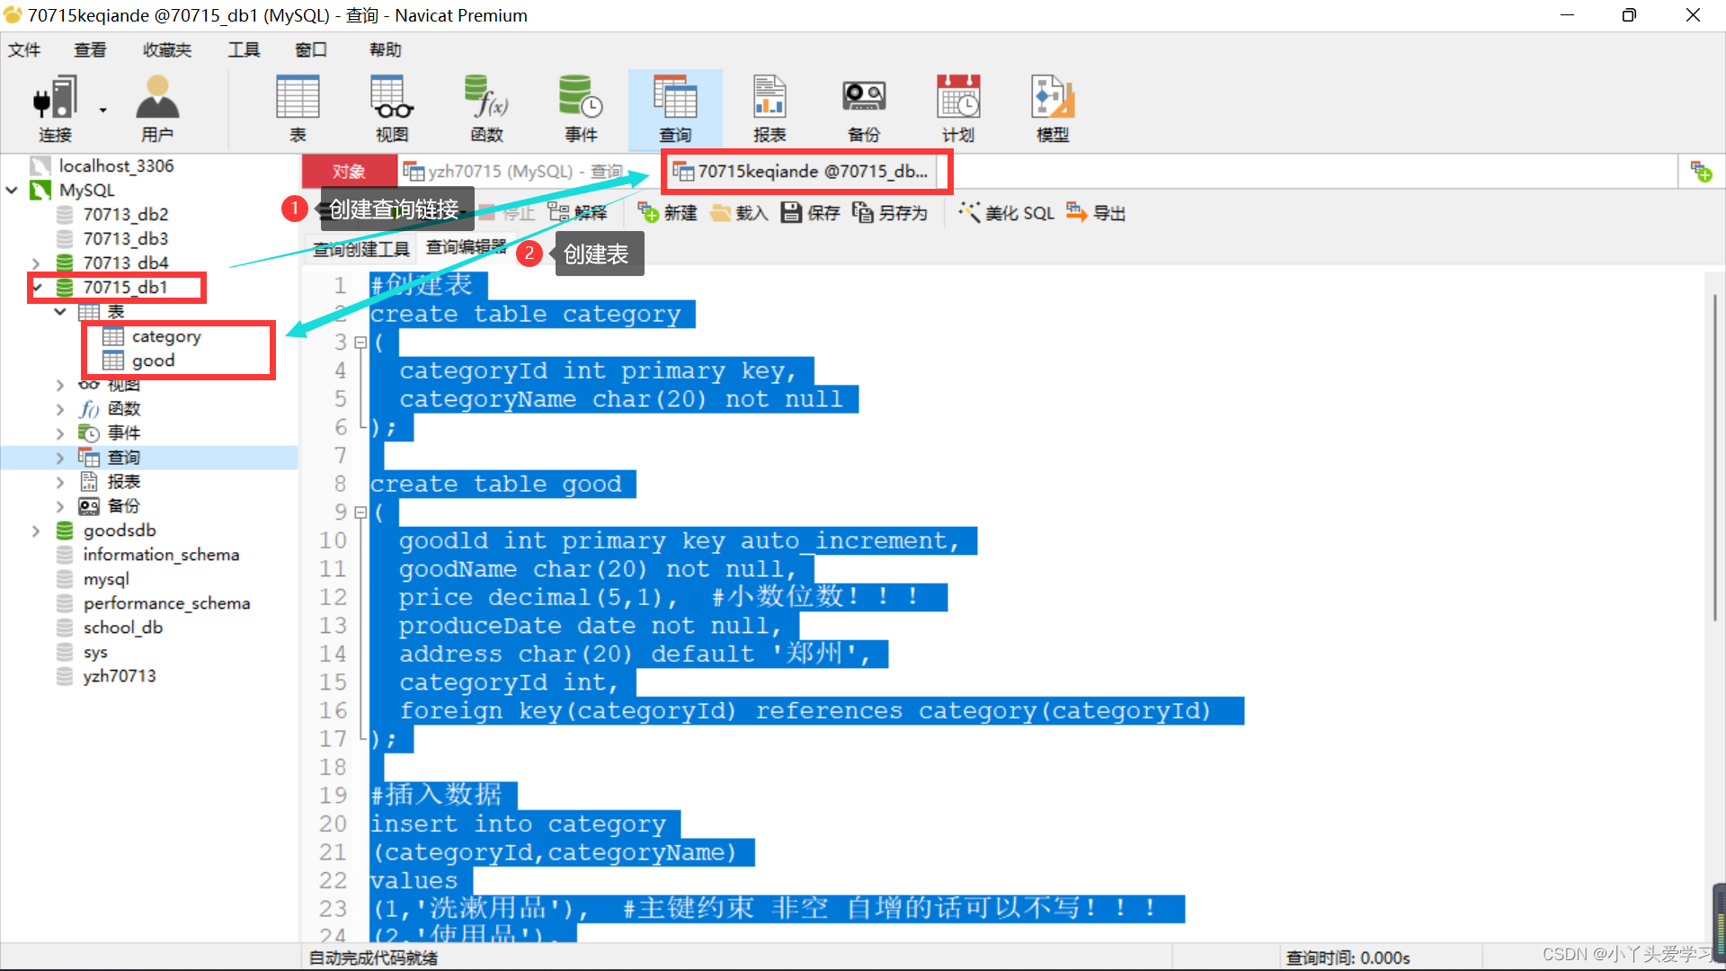Collapse the 70715_db1 database

pos(38,288)
